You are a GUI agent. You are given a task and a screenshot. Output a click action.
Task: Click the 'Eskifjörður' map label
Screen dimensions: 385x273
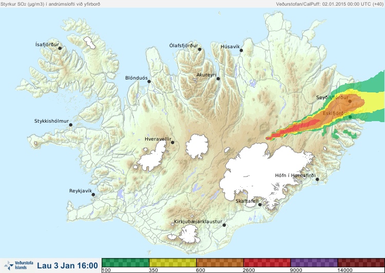tap(336, 113)
